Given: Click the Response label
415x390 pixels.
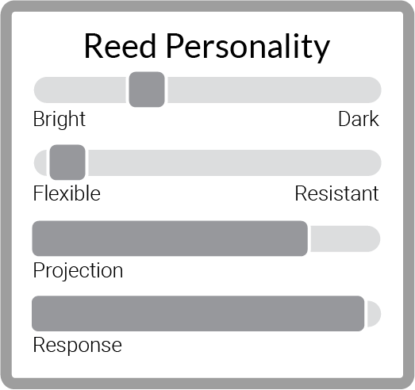Looking at the screenshot, I should 78,346.
